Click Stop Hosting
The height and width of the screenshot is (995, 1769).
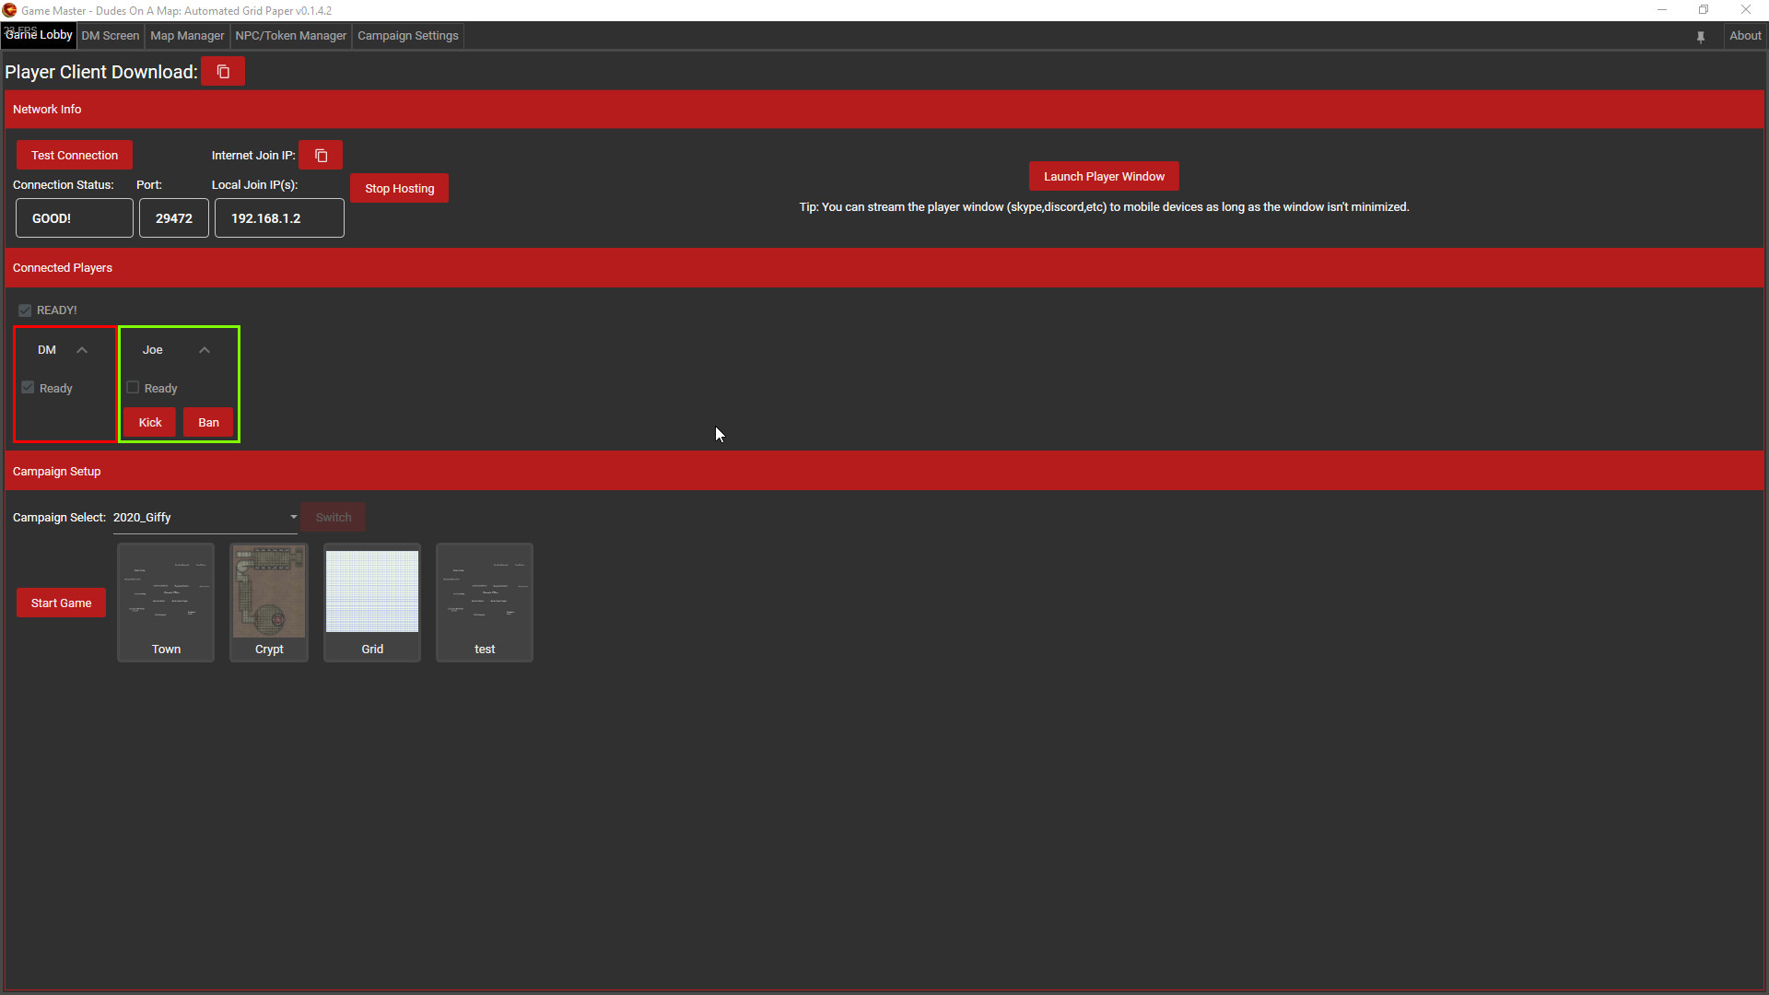coord(399,188)
